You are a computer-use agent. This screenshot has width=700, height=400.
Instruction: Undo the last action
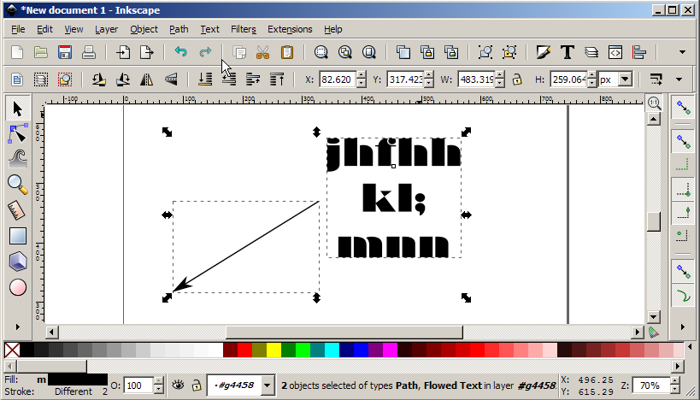(181, 52)
